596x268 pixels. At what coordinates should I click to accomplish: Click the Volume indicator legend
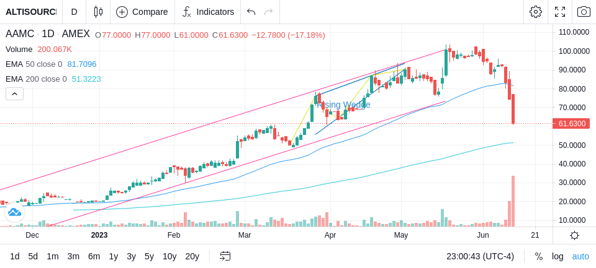tap(19, 50)
